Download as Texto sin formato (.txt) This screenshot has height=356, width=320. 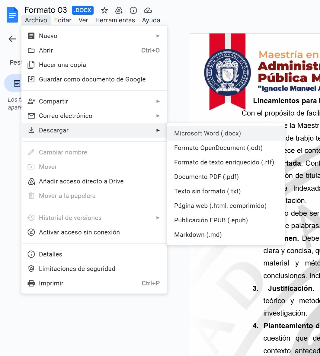click(x=226, y=191)
